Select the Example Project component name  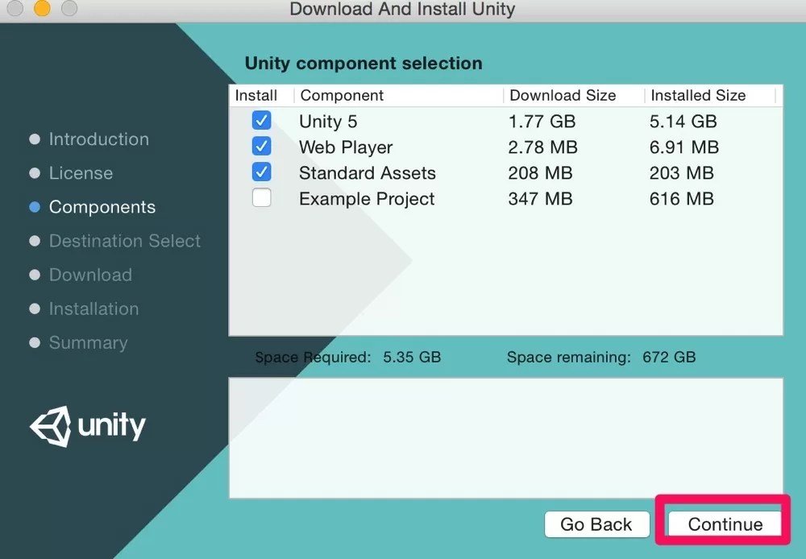[x=367, y=199]
